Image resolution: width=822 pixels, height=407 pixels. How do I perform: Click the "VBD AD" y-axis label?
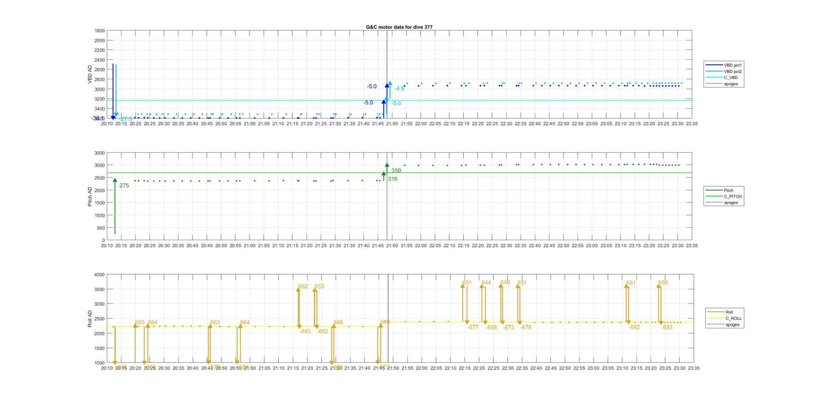coord(90,75)
